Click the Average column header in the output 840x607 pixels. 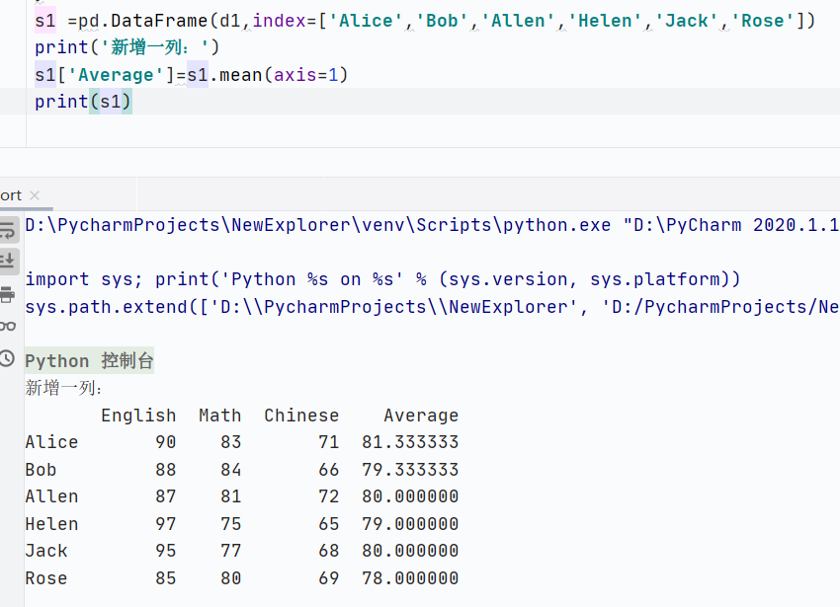421,416
